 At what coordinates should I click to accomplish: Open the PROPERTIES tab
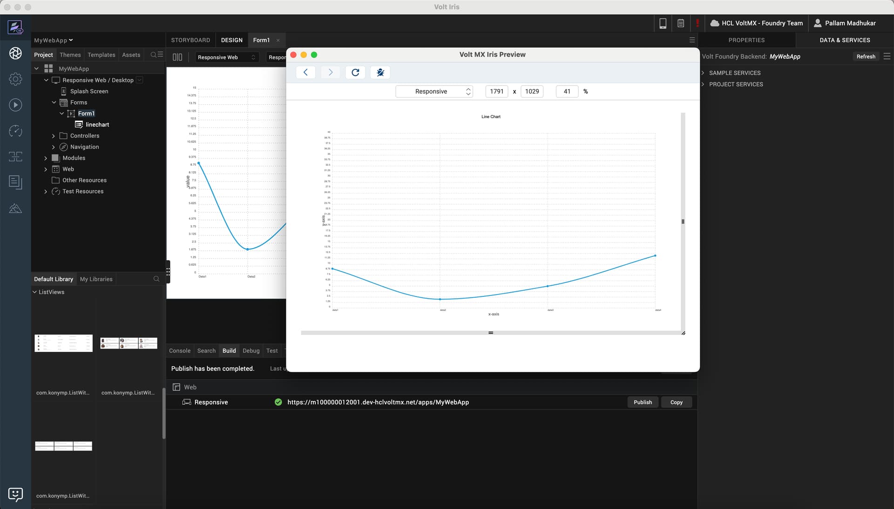pyautogui.click(x=746, y=40)
